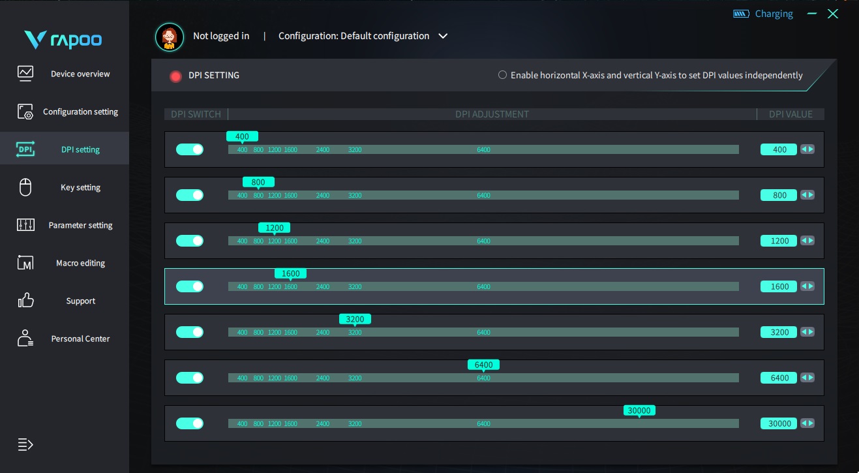859x473 pixels.
Task: Click the 1600 slider handle in highlighted row
Action: coord(291,274)
